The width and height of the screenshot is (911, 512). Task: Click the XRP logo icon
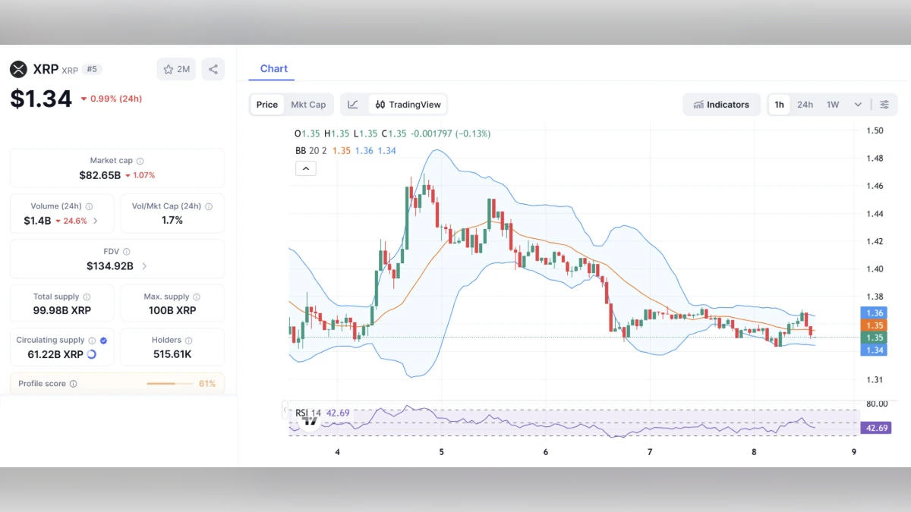(18, 69)
